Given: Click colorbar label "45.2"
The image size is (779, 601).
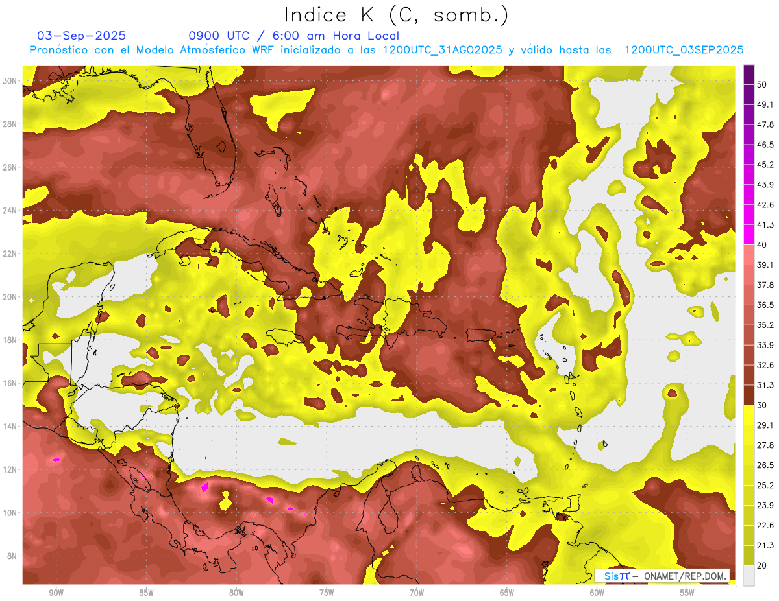Looking at the screenshot, I should coord(765,165).
